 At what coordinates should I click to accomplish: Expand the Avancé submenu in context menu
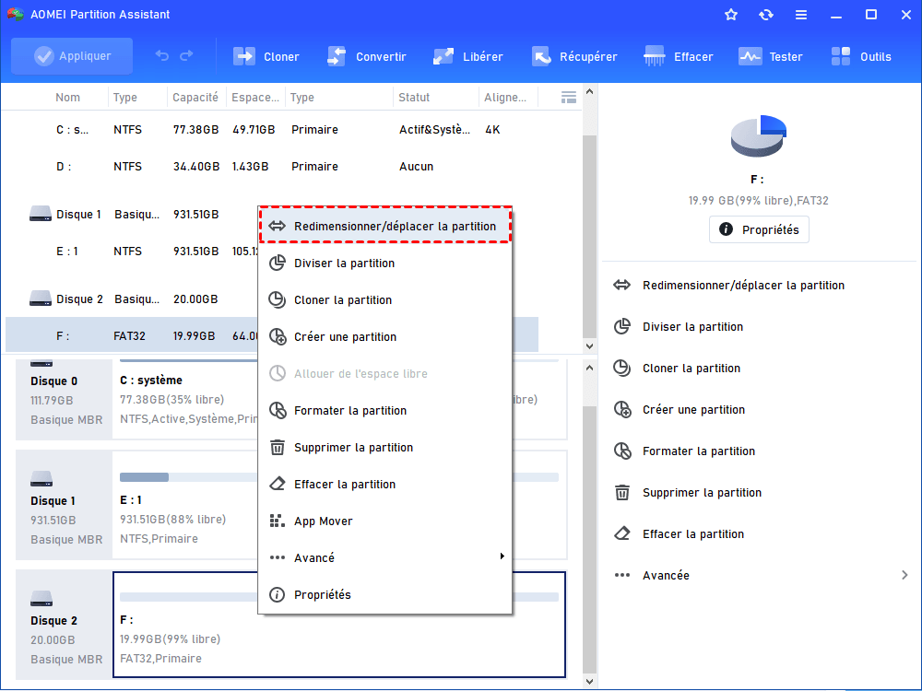(385, 557)
